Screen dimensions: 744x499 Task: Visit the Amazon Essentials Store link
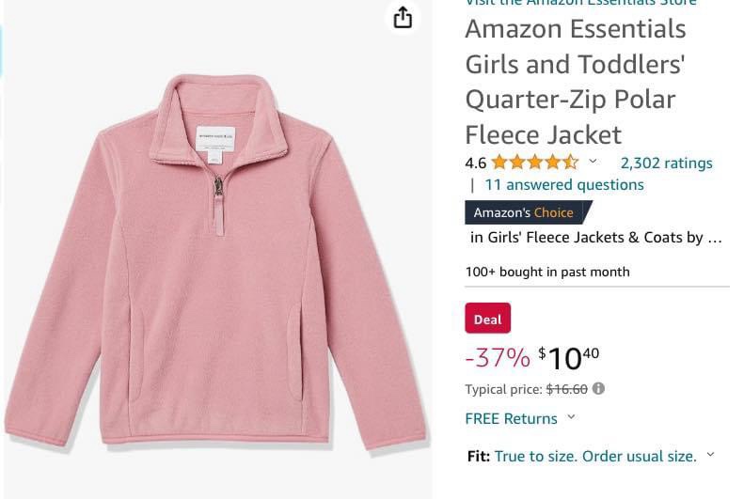pyautogui.click(x=580, y=3)
